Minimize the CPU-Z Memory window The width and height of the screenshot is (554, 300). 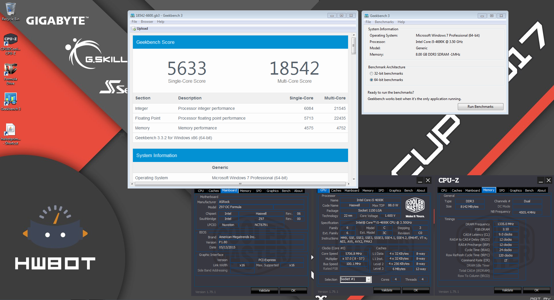point(541,180)
